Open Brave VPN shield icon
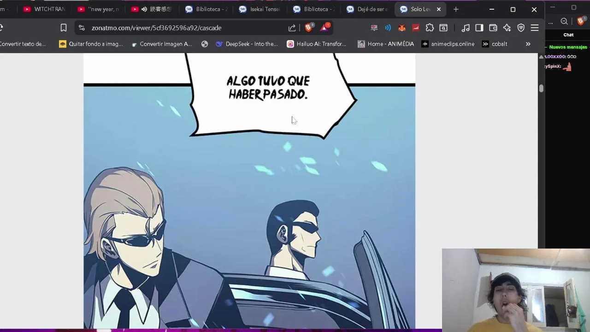The height and width of the screenshot is (332, 590). coord(521,28)
